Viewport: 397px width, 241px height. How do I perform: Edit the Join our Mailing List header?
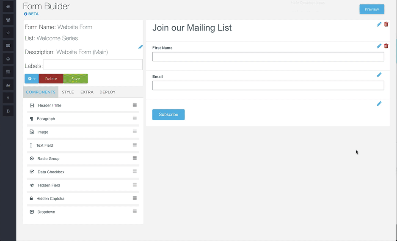(x=379, y=25)
